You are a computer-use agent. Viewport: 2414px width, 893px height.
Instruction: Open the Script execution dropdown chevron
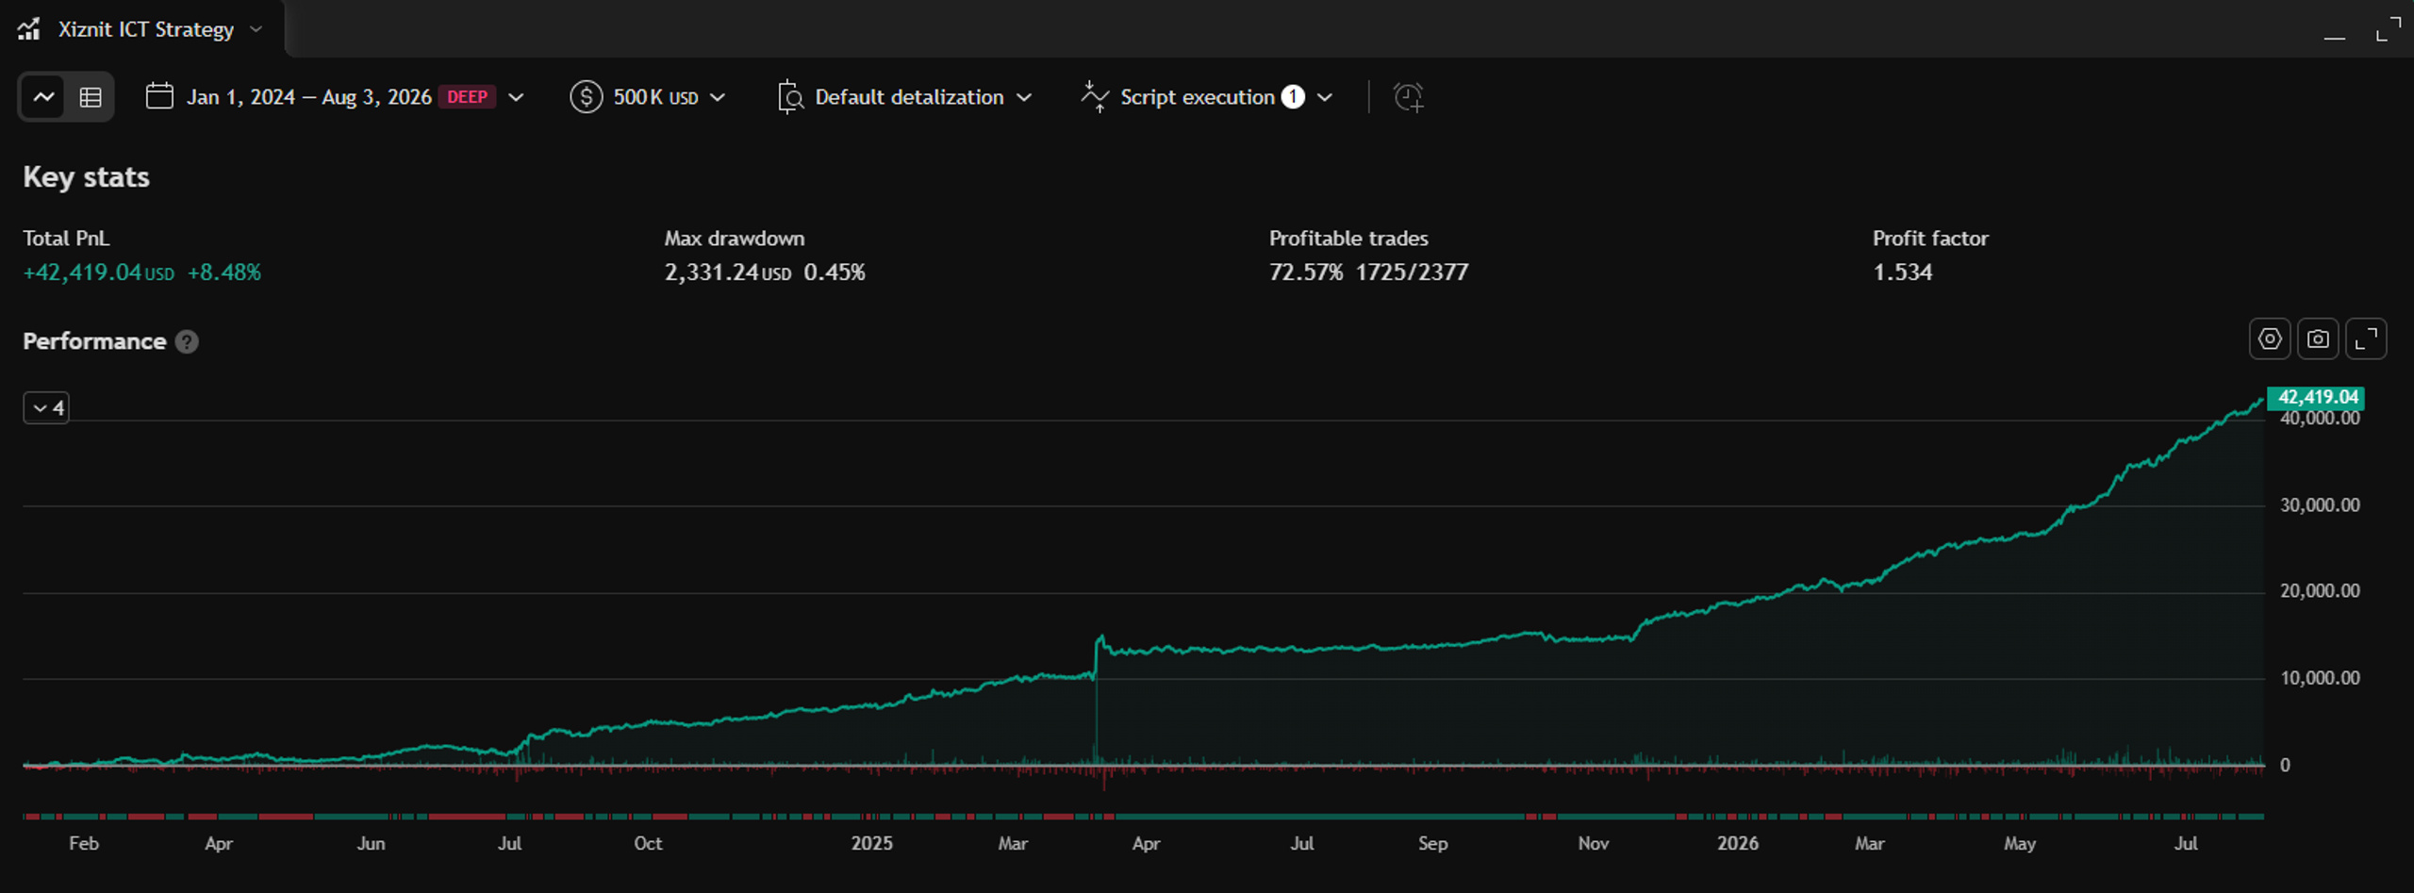pyautogui.click(x=1325, y=97)
